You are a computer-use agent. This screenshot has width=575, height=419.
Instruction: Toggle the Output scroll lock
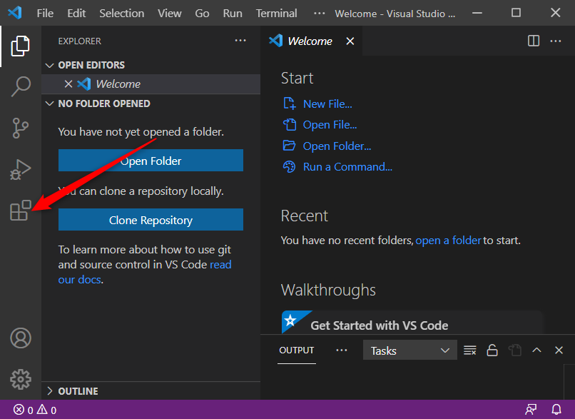pos(492,350)
